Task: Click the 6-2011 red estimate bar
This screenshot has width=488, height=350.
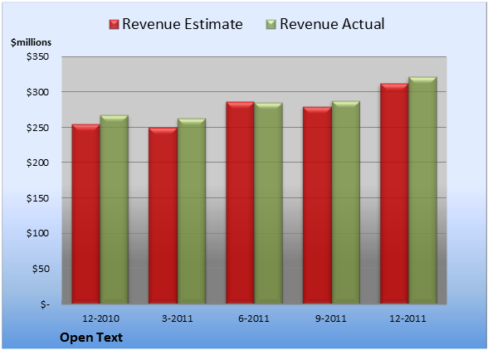Action: [241, 202]
